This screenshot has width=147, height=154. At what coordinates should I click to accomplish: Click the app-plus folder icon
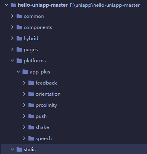[x=25, y=72]
